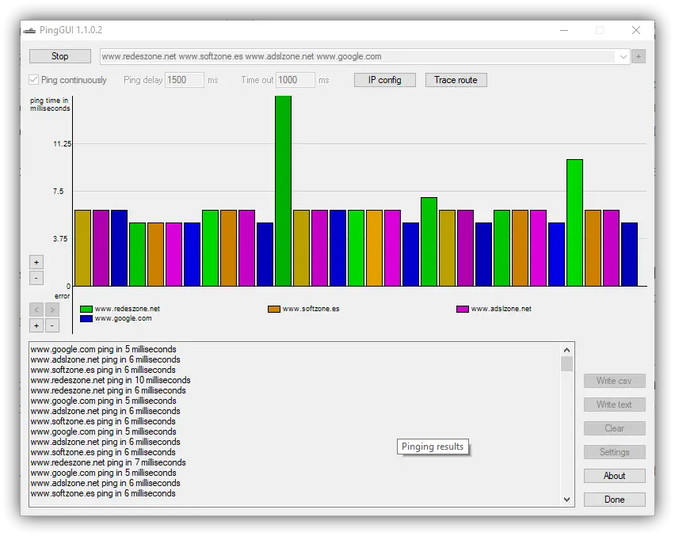Disable the Ping continuously checkbox

coord(32,79)
